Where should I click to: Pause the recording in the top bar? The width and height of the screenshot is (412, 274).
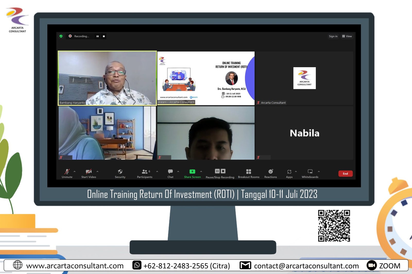coord(98,36)
